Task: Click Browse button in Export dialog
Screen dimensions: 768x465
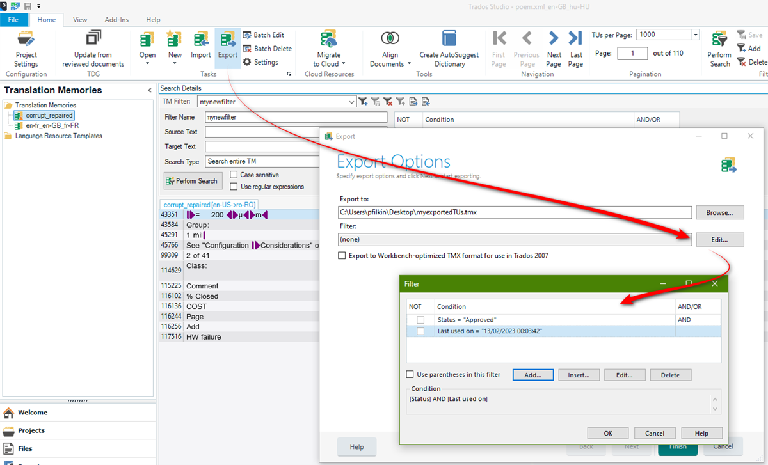Action: pyautogui.click(x=720, y=212)
